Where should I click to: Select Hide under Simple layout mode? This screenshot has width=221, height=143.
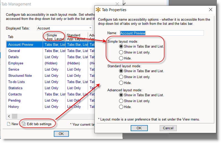tap(121, 58)
